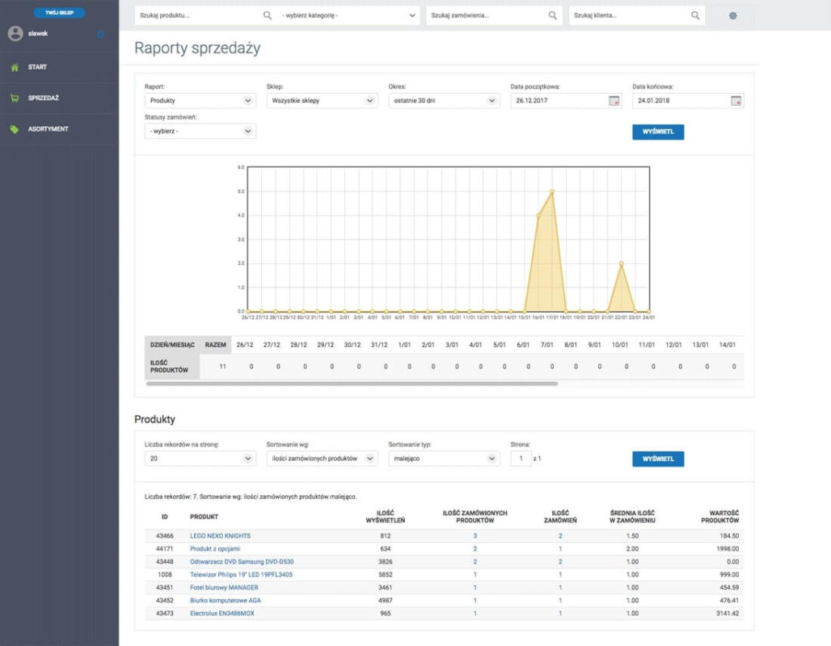Click the TWÓJ SKLEP badge button

pyautogui.click(x=59, y=12)
